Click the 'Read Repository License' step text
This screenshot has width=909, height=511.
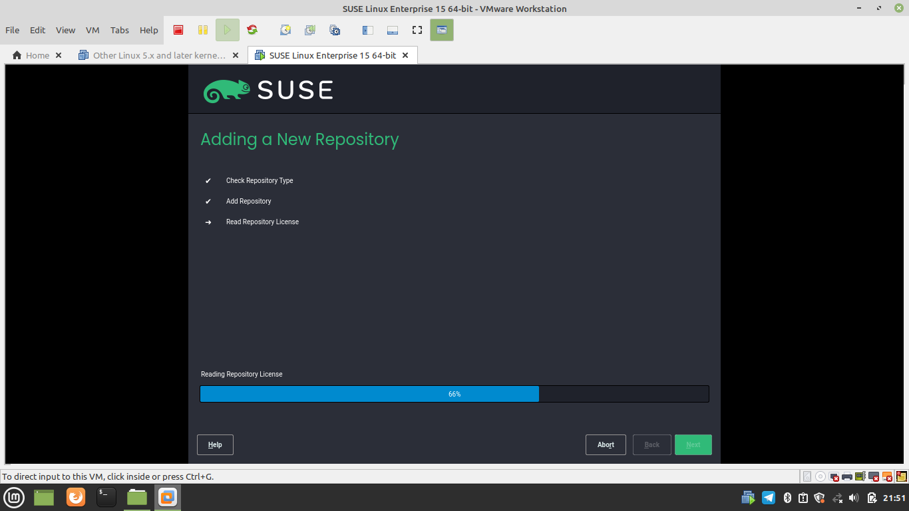262,222
